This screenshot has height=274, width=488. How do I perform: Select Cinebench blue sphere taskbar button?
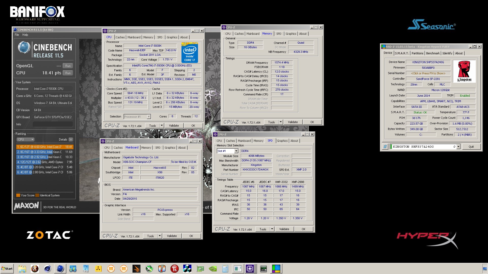pyautogui.click(x=60, y=269)
